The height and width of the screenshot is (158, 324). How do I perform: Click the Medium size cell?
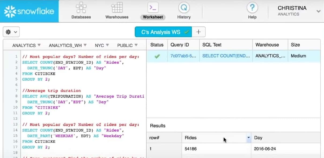pos(304,56)
